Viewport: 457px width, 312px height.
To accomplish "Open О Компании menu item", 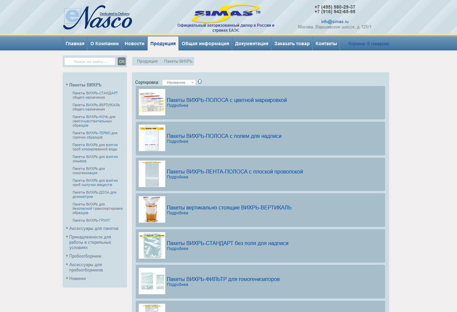I will [105, 44].
